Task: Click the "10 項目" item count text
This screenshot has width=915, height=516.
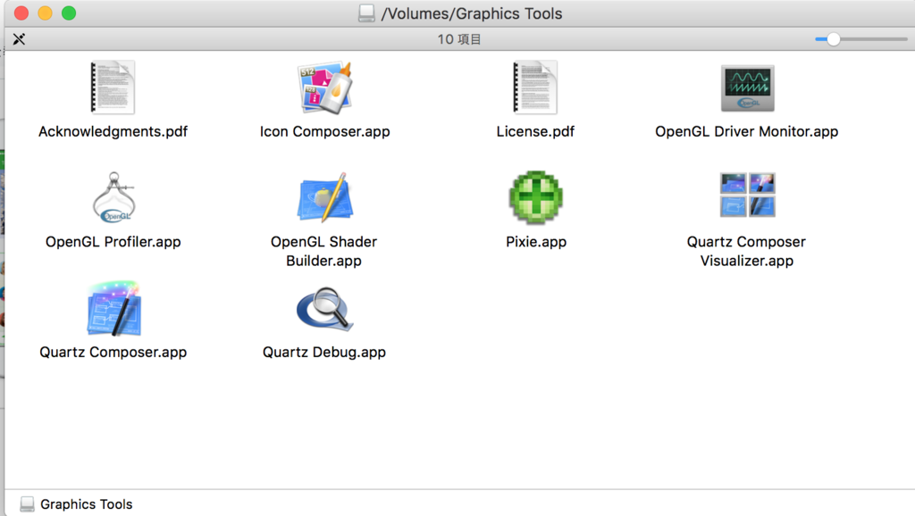Action: point(459,39)
